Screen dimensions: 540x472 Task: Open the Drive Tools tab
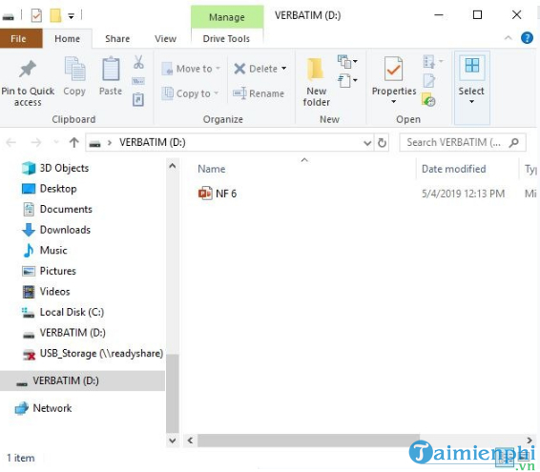click(226, 38)
